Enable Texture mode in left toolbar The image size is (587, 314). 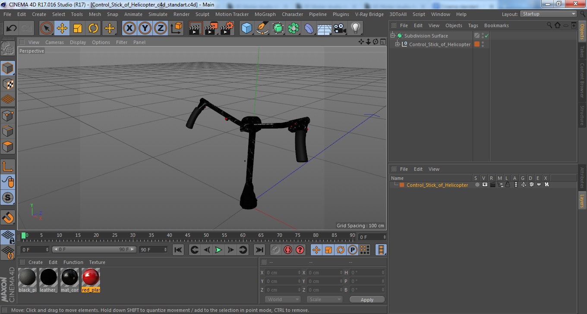click(8, 84)
